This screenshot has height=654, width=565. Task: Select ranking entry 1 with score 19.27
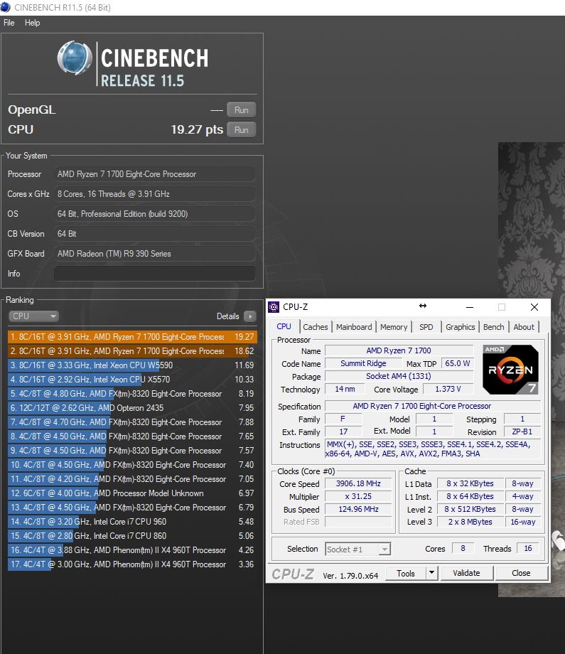[x=132, y=337]
